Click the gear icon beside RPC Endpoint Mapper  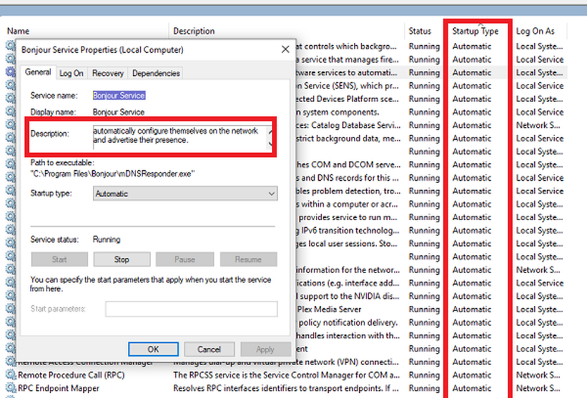pos(11,388)
